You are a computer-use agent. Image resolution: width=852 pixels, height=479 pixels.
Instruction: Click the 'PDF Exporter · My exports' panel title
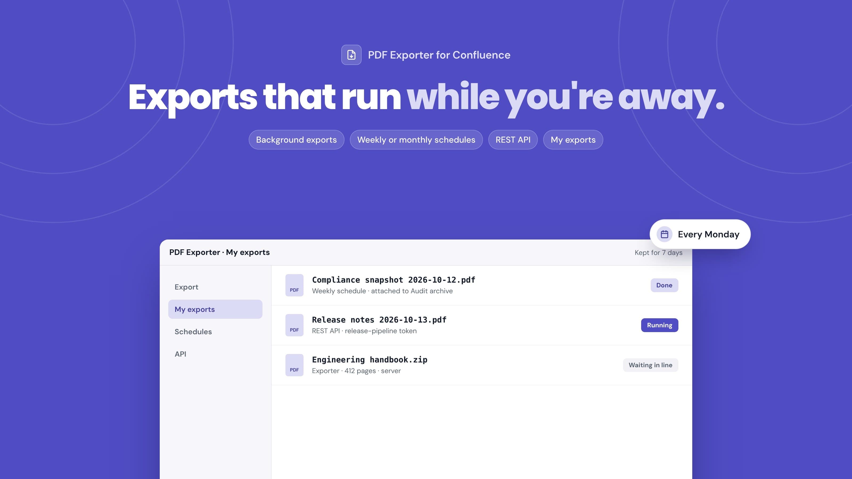point(219,252)
